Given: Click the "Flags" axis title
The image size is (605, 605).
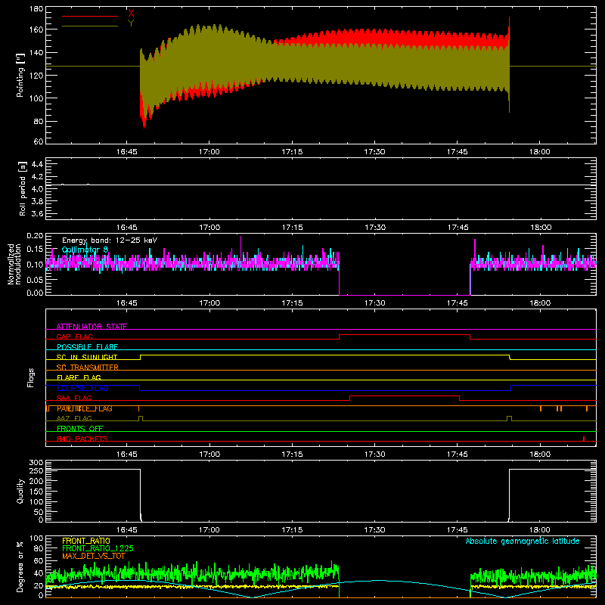Looking at the screenshot, I should coord(30,377).
